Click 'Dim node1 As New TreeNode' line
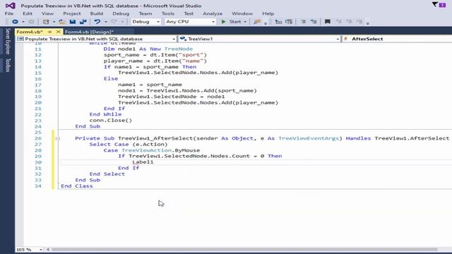 click(x=148, y=49)
